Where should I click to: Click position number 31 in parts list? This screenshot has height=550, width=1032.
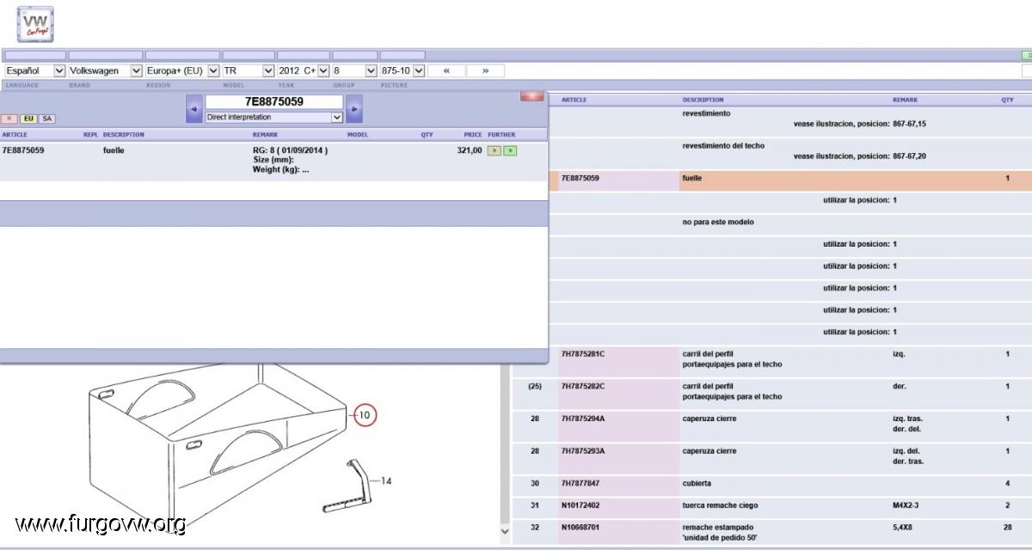[x=535, y=505]
